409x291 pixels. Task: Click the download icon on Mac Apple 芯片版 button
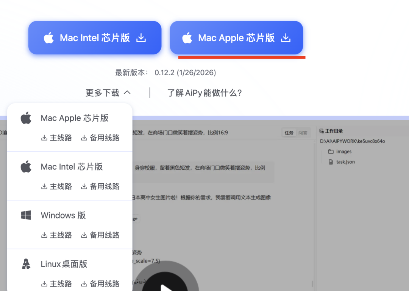(x=286, y=38)
